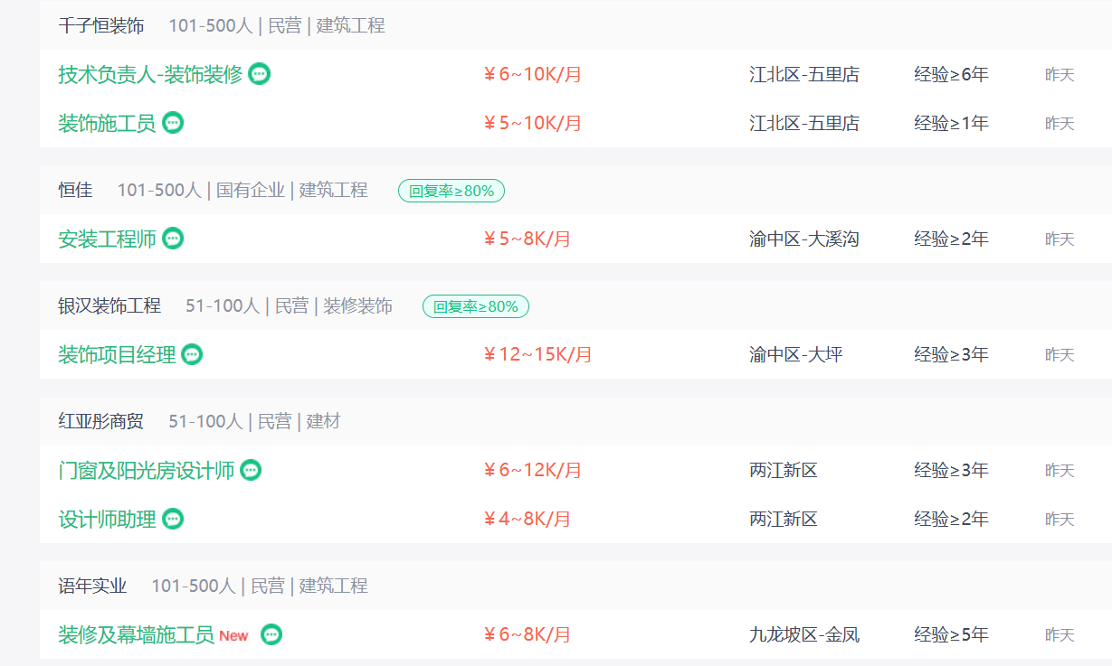Open 银汉装饰工程 company profile
The height and width of the screenshot is (666, 1112).
click(x=109, y=305)
